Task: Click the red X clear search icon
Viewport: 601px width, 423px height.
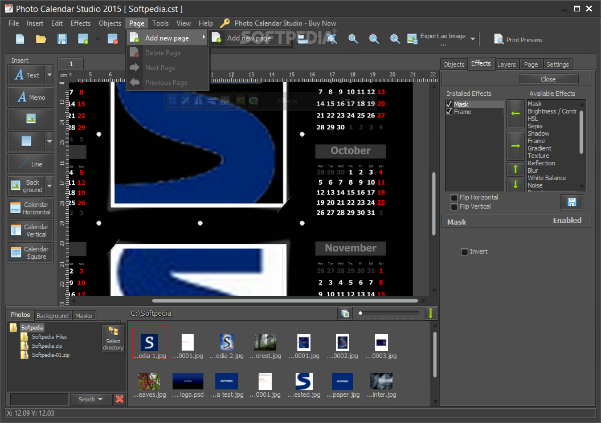Action: click(x=120, y=399)
